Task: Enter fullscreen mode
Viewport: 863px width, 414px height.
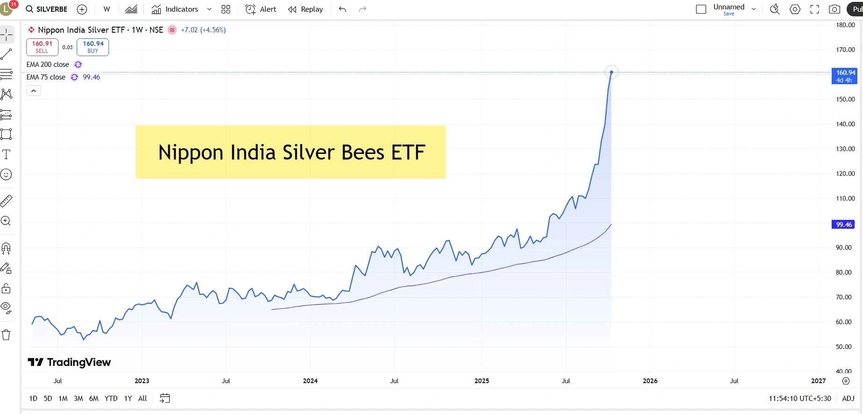Action: pos(814,9)
